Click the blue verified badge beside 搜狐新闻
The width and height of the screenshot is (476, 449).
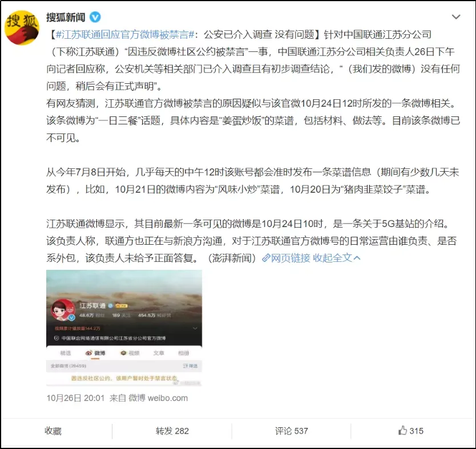coord(95,17)
